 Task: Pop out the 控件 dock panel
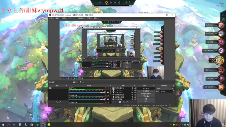pos(154,86)
